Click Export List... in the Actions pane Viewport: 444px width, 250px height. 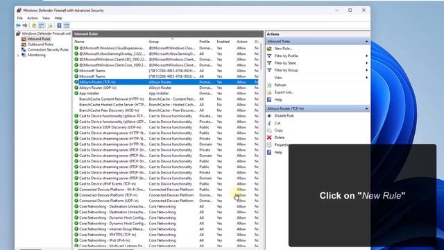pos(284,92)
